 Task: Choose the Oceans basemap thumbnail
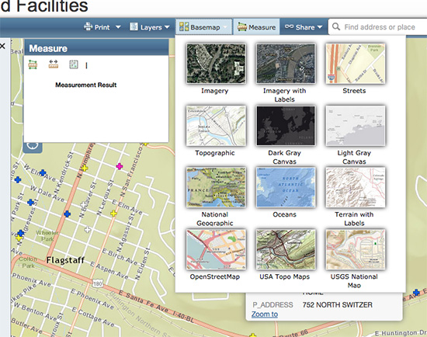[286, 187]
